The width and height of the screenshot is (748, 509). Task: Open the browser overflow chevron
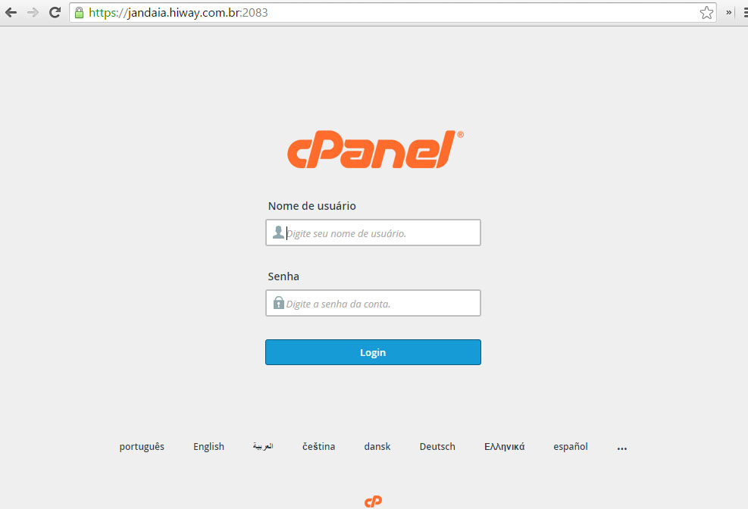(728, 12)
